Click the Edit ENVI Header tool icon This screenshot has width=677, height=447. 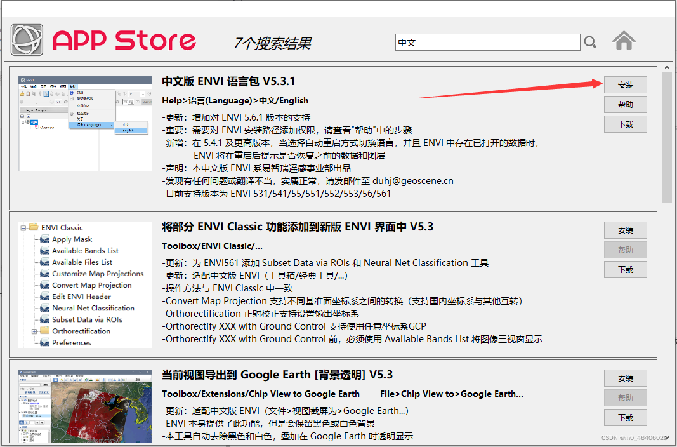(44, 297)
